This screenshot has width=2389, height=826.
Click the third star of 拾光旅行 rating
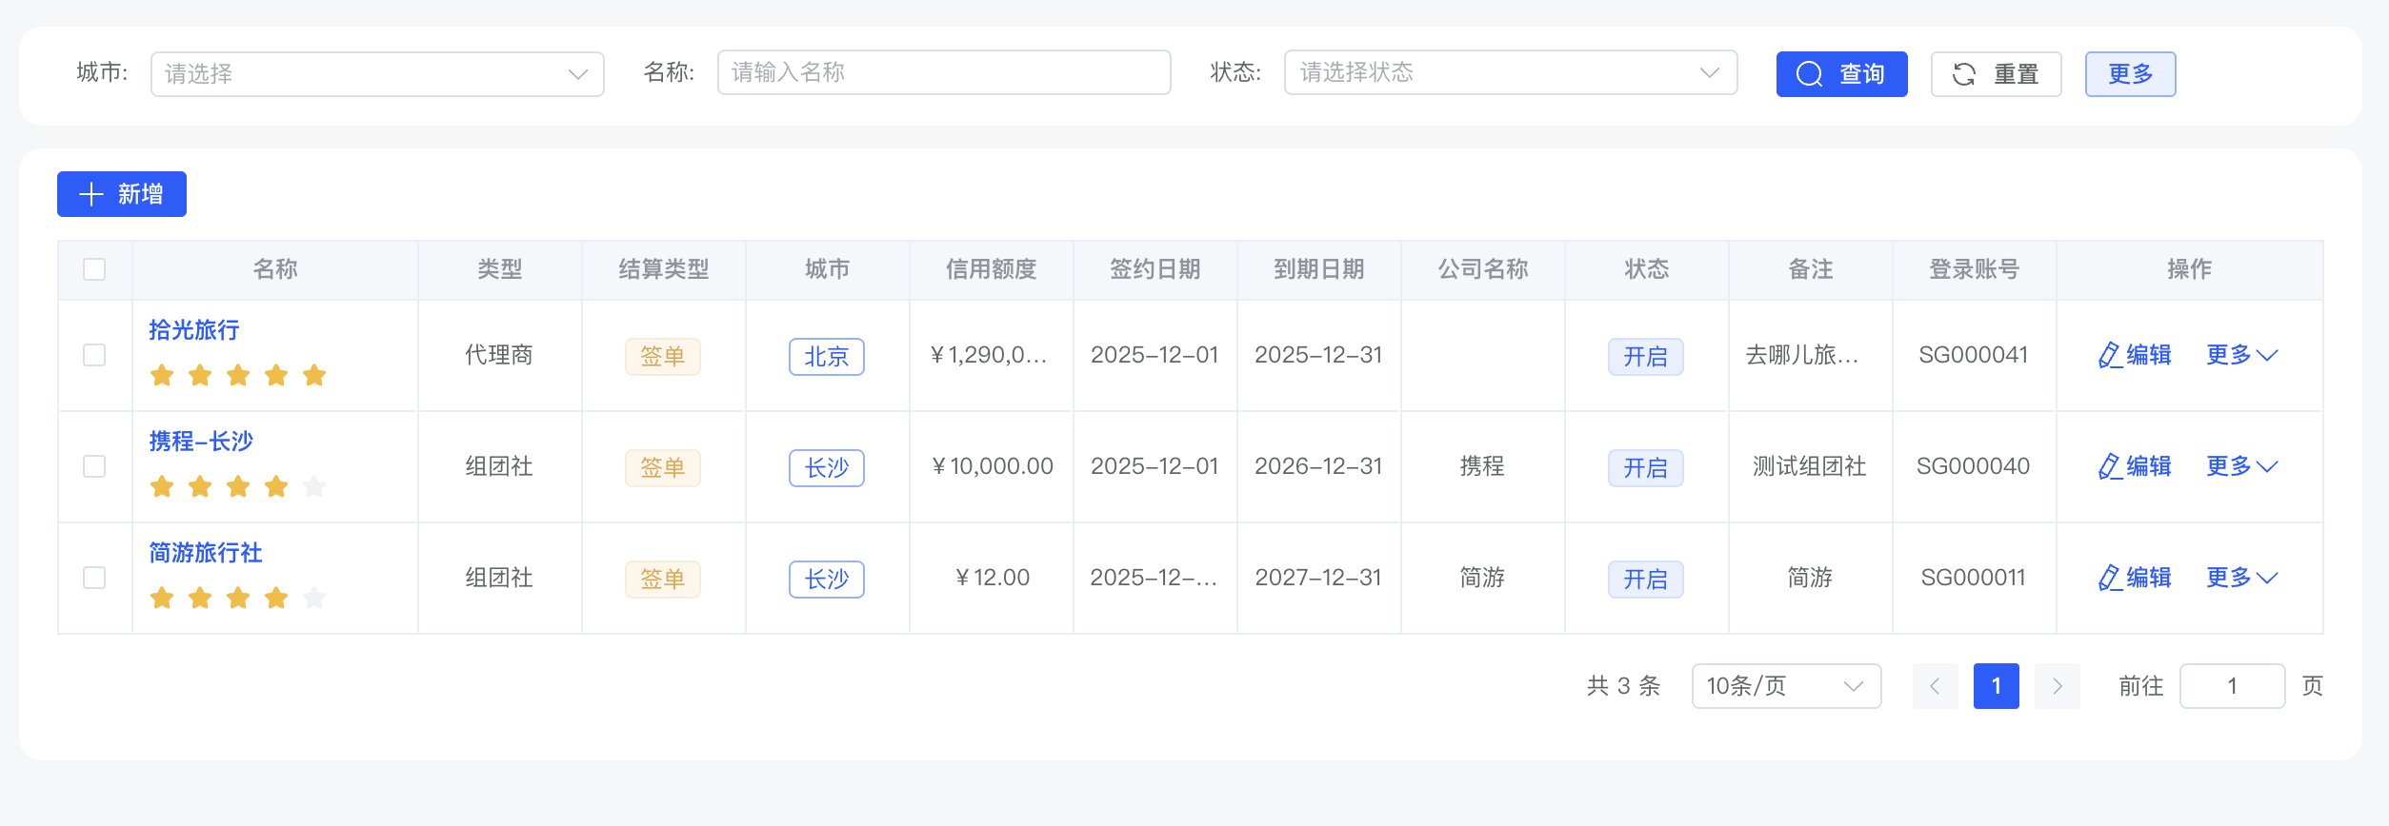pyautogui.click(x=238, y=376)
